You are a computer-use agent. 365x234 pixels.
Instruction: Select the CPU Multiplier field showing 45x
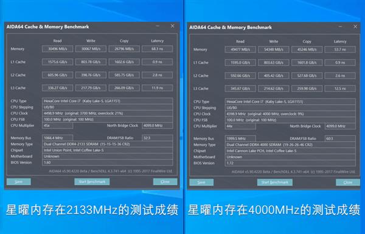(x=58, y=125)
